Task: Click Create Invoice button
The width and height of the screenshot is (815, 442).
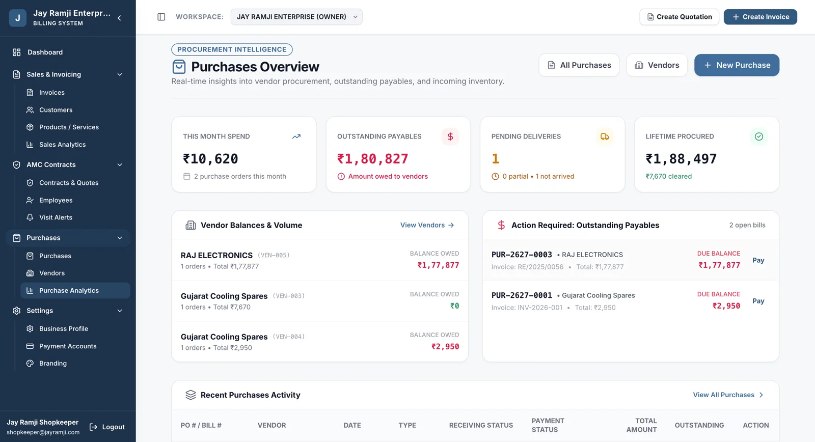Action: tap(760, 17)
